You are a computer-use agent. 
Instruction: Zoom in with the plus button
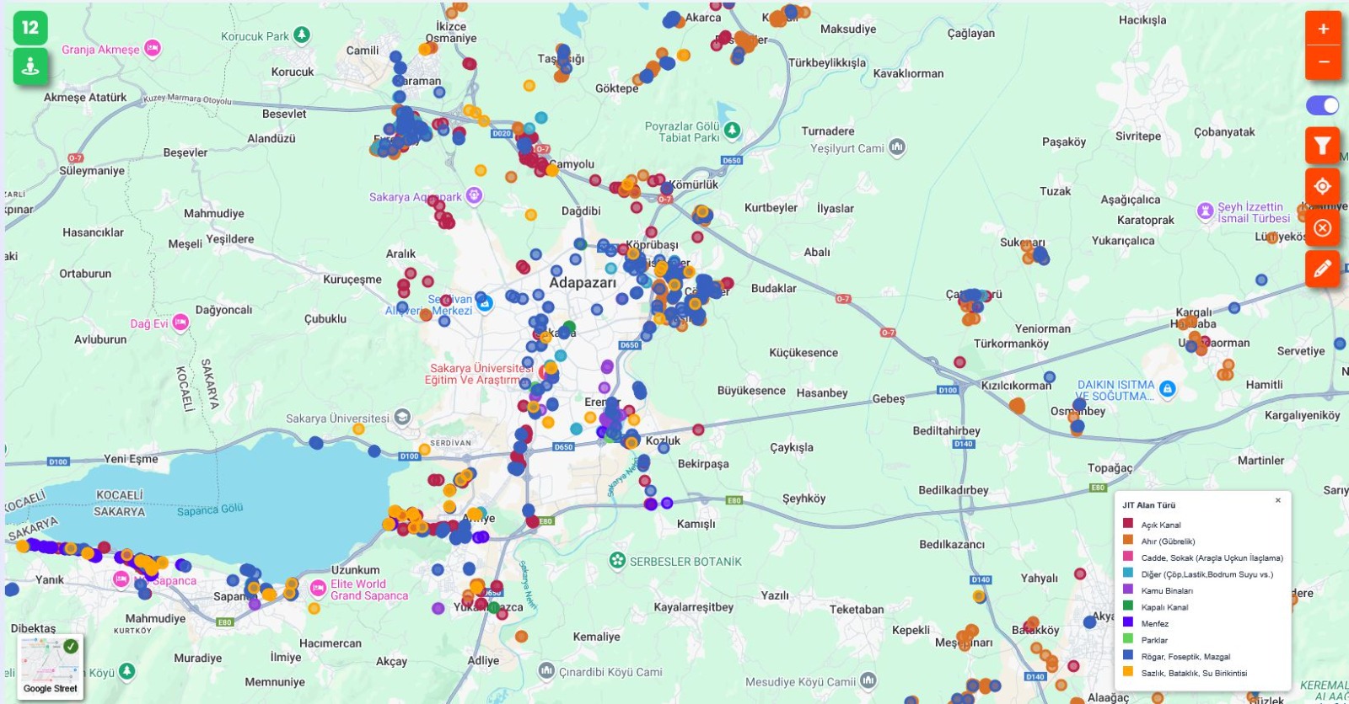click(x=1323, y=29)
